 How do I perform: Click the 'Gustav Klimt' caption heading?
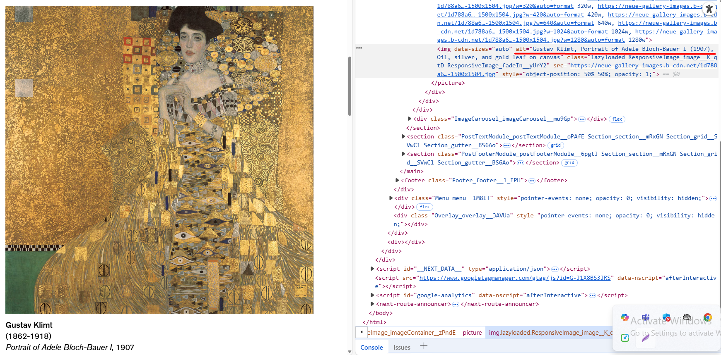click(29, 325)
